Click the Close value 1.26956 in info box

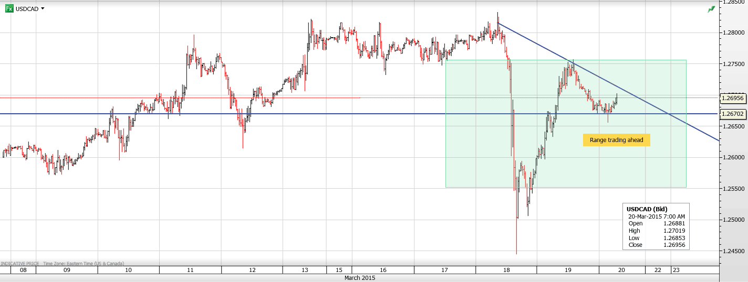point(674,245)
